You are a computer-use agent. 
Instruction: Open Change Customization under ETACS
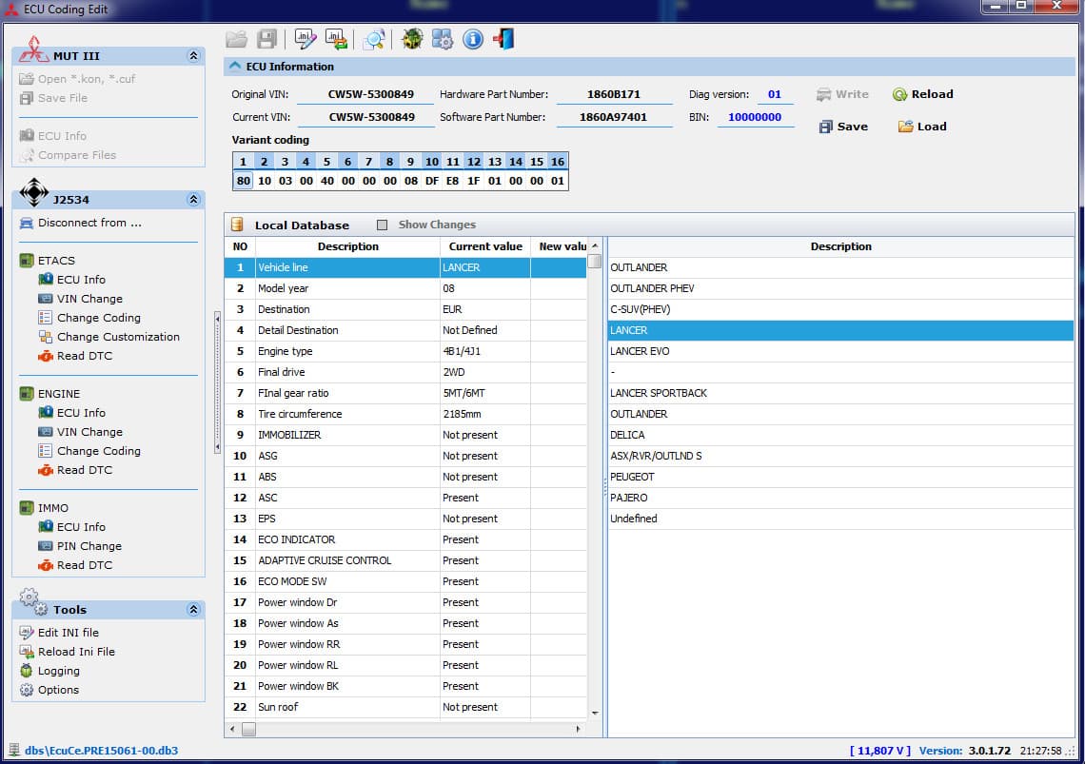click(x=118, y=336)
